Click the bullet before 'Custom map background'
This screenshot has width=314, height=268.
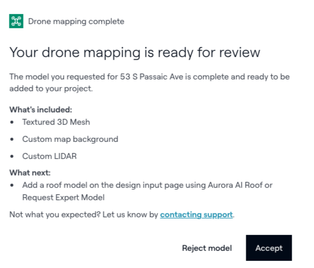(12, 139)
